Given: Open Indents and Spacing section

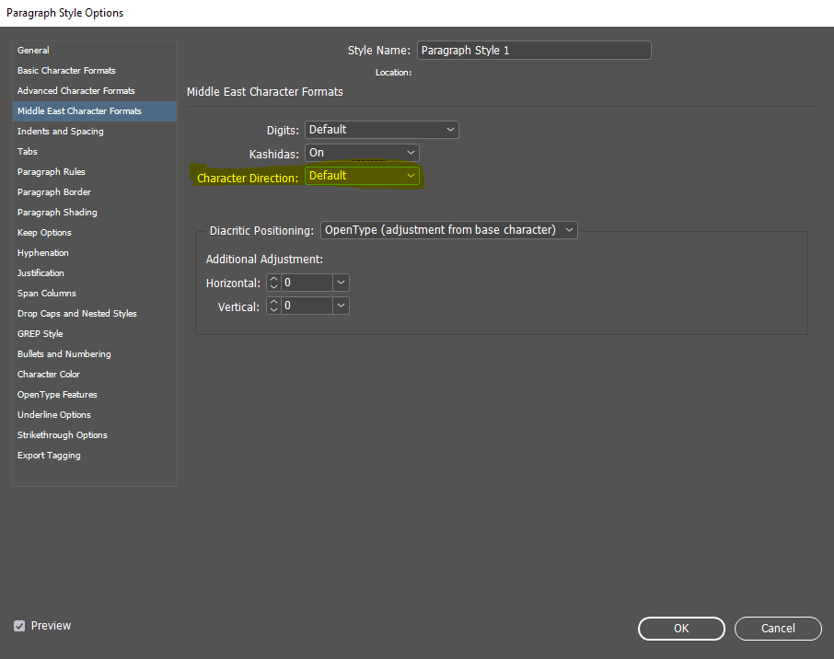Looking at the screenshot, I should [60, 132].
